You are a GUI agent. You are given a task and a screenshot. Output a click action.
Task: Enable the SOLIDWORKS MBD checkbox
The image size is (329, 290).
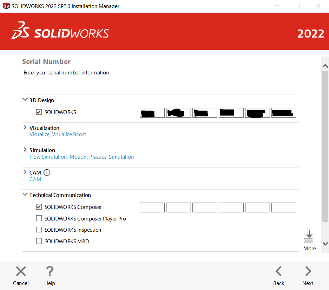click(39, 242)
